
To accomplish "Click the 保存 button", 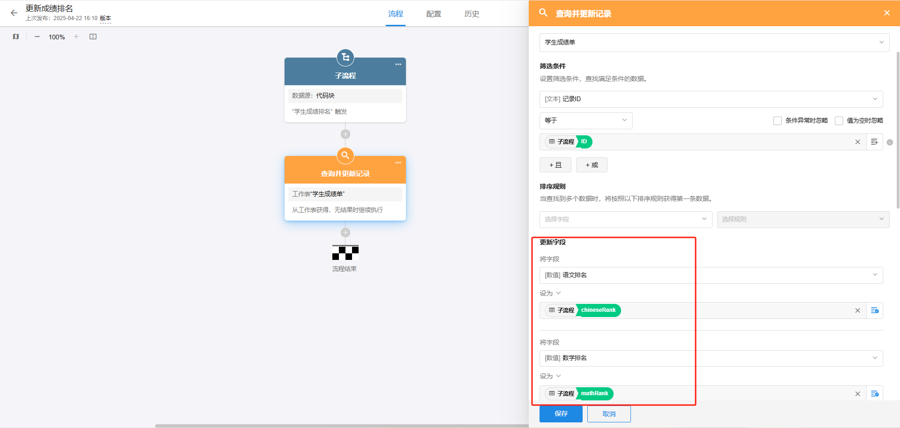I will click(561, 414).
